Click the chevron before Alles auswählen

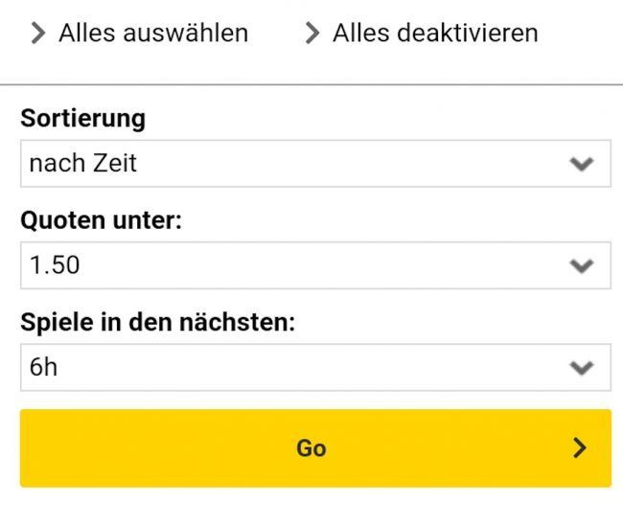[x=38, y=34]
